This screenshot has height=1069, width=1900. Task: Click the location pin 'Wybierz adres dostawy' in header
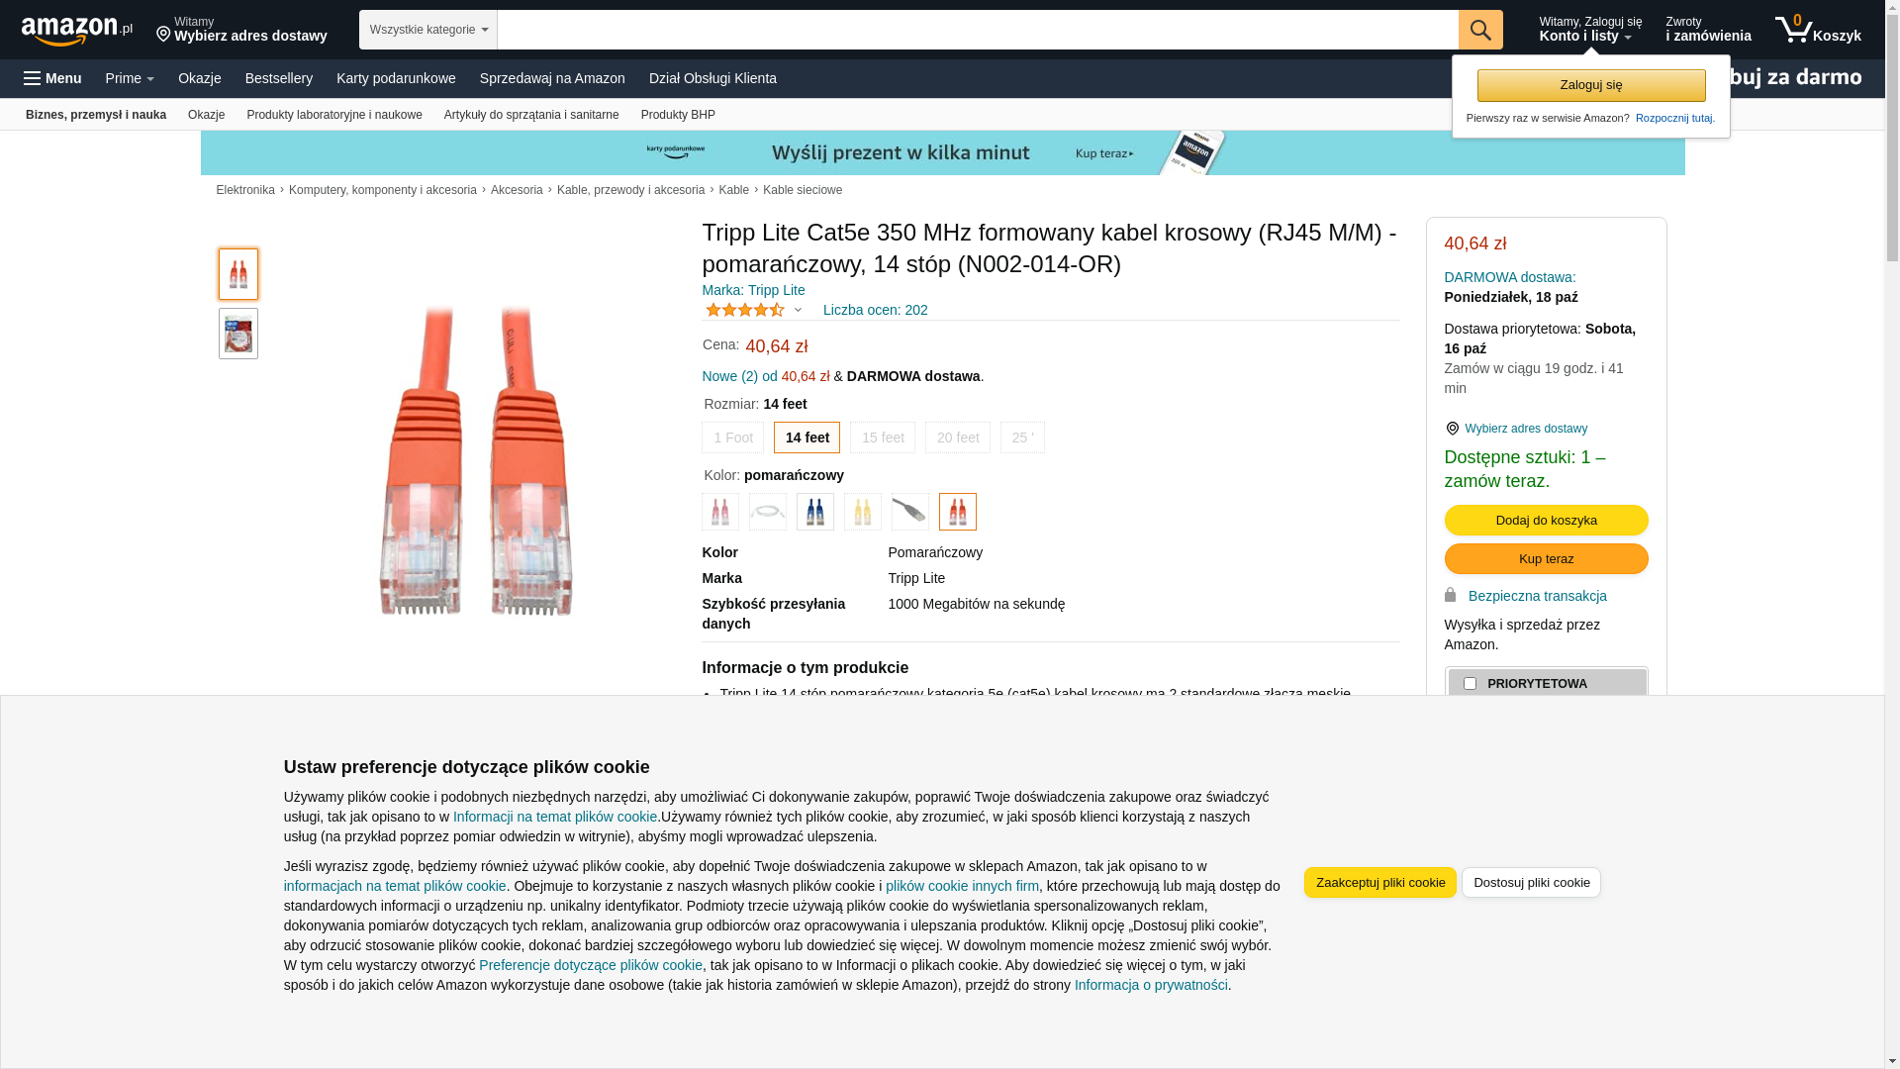point(241,30)
